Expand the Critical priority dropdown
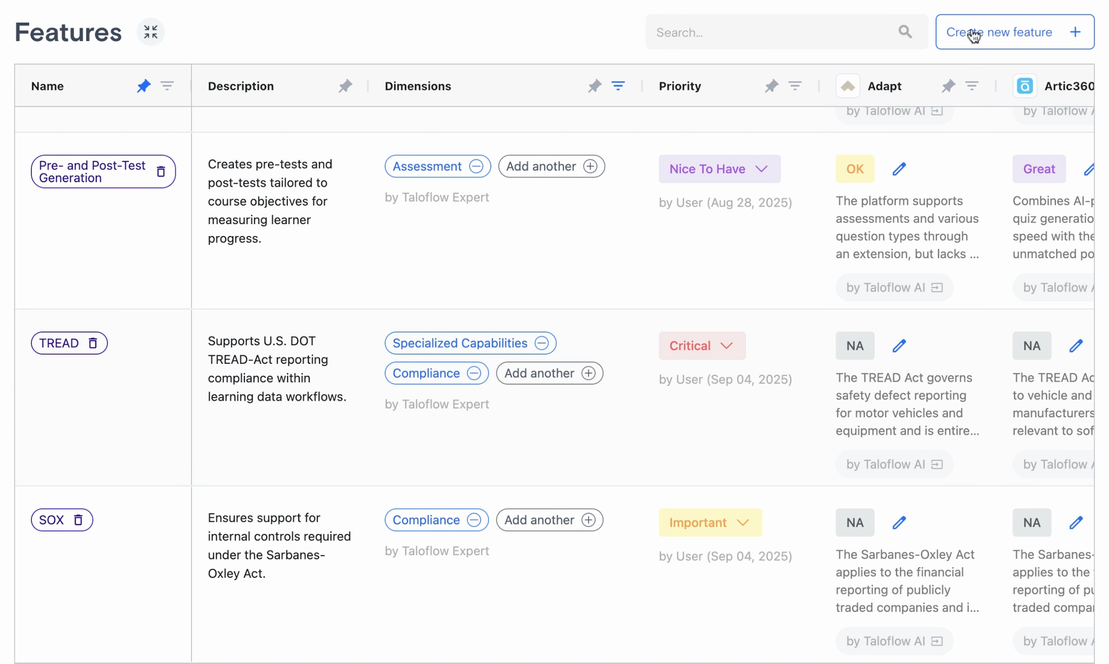Screen dimensions: 1109x664 click(x=701, y=345)
